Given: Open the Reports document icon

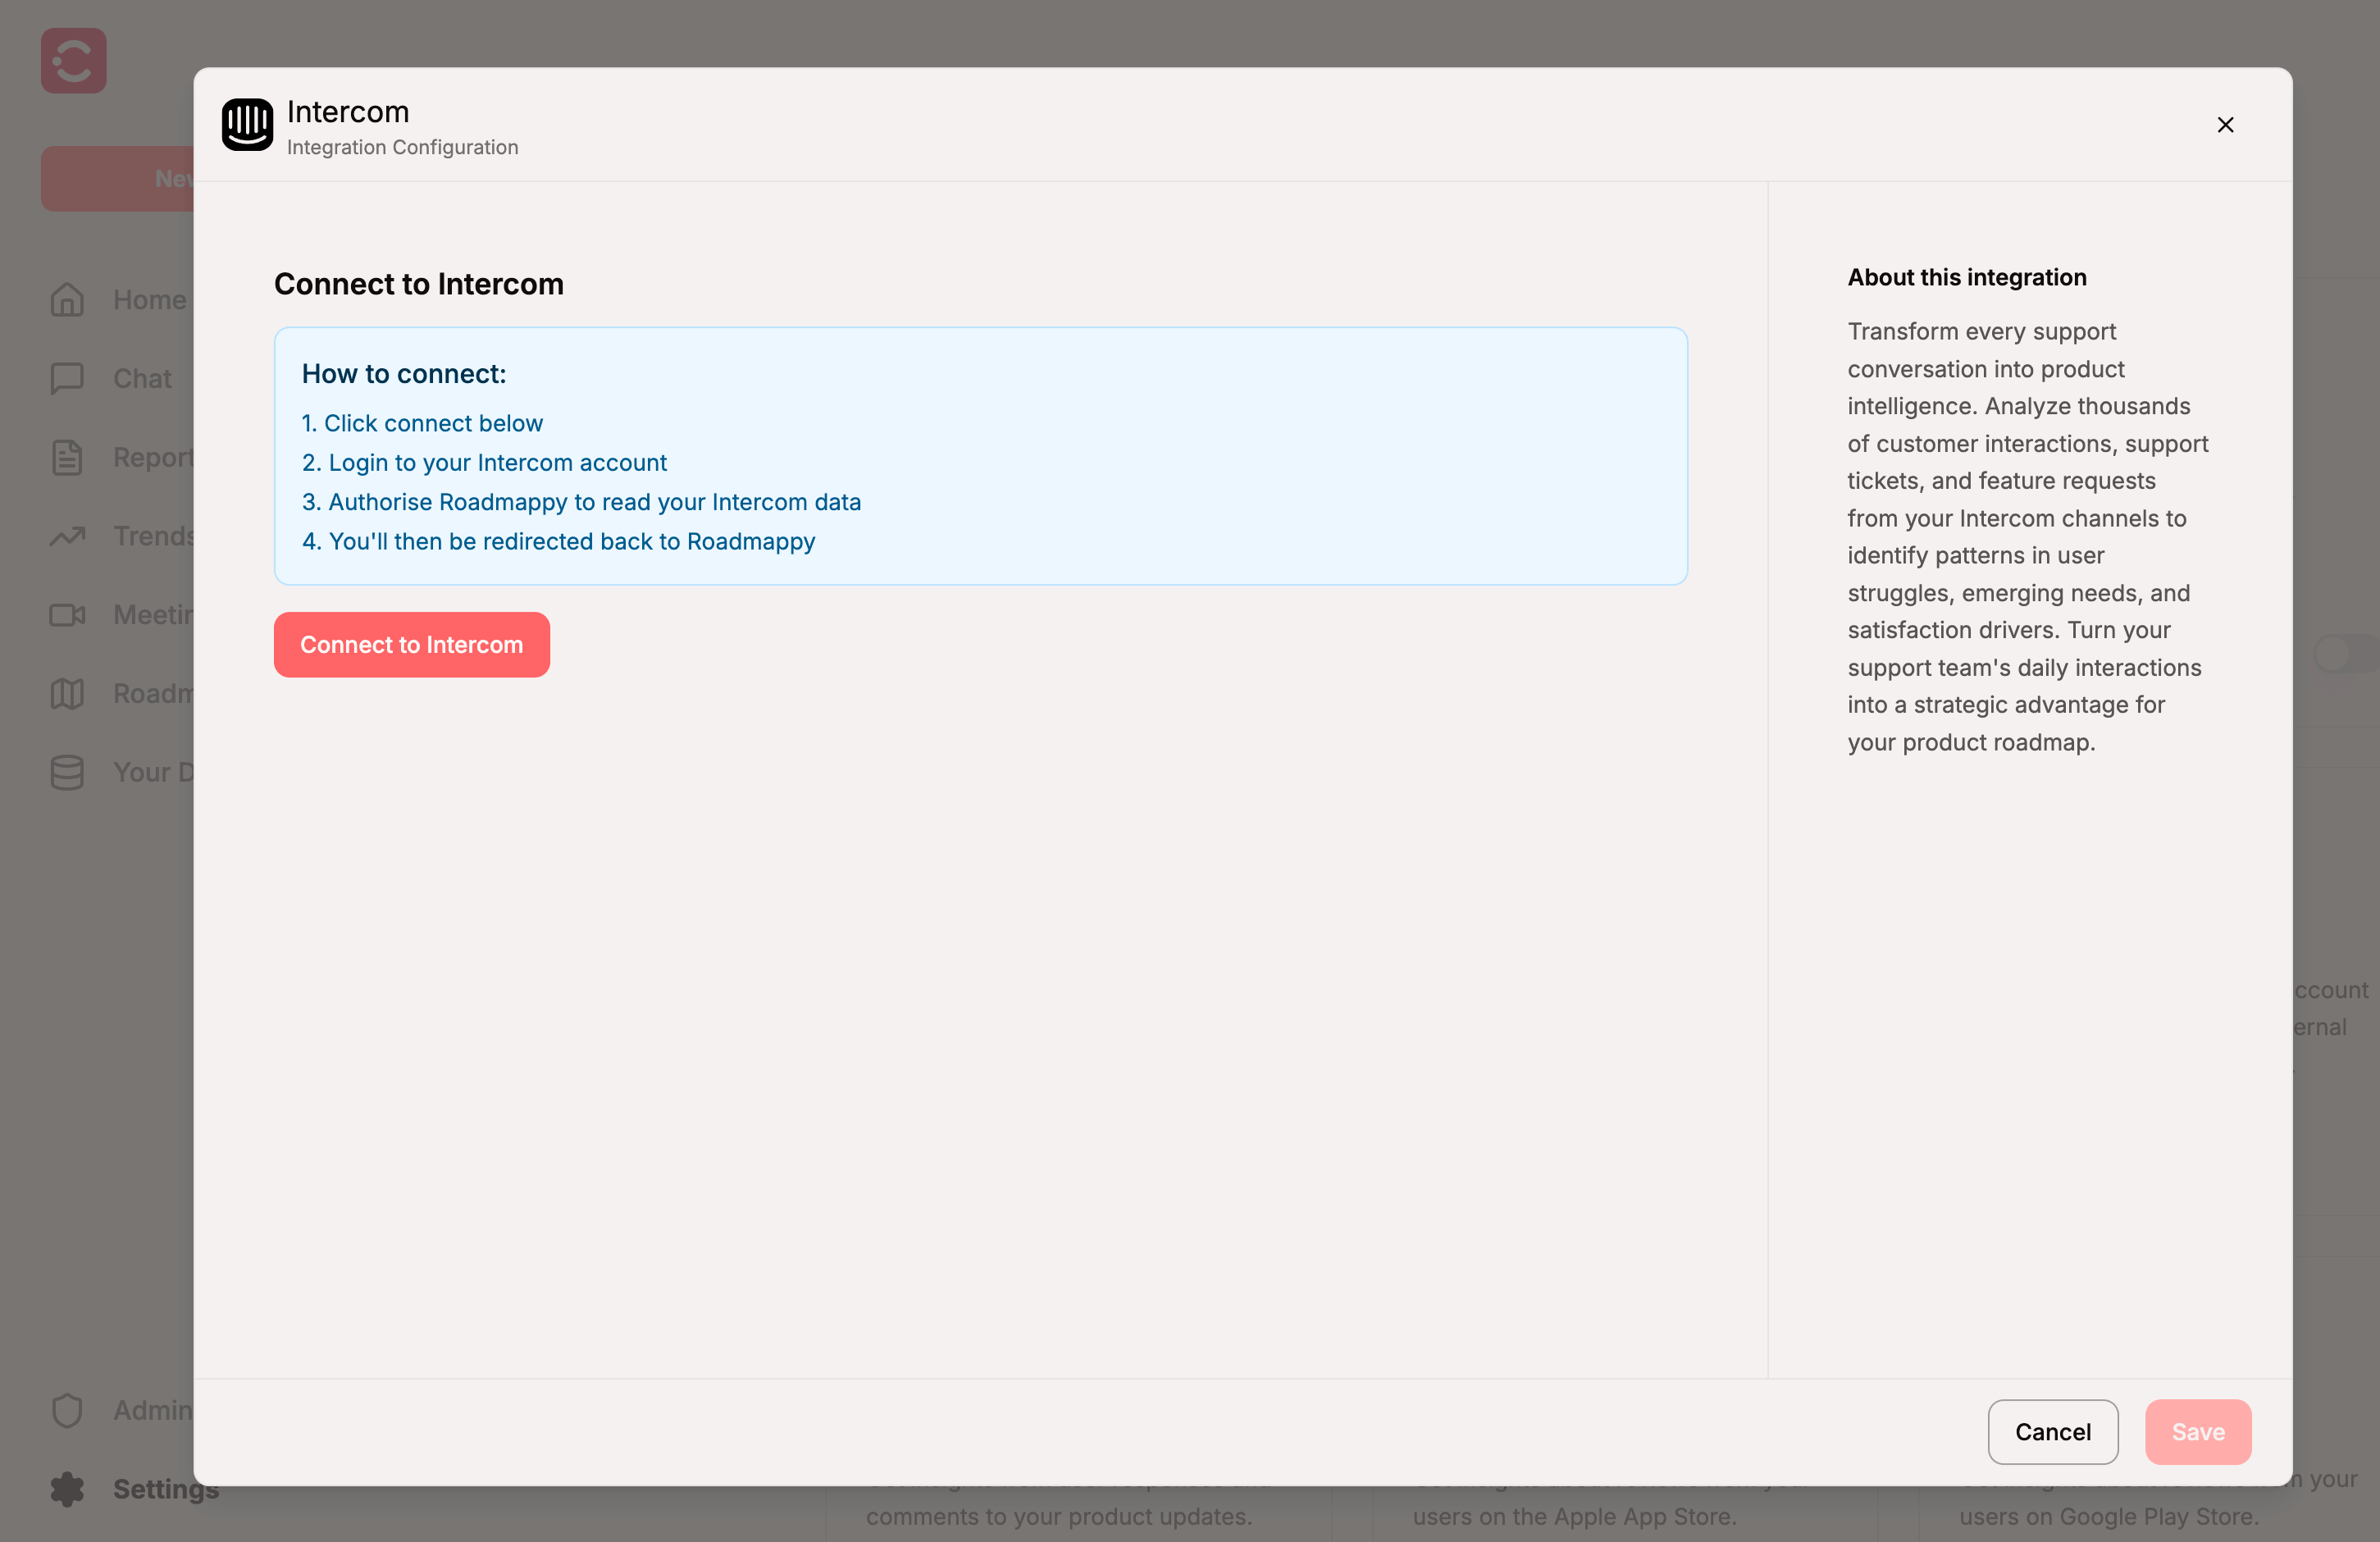Looking at the screenshot, I should pos(67,457).
